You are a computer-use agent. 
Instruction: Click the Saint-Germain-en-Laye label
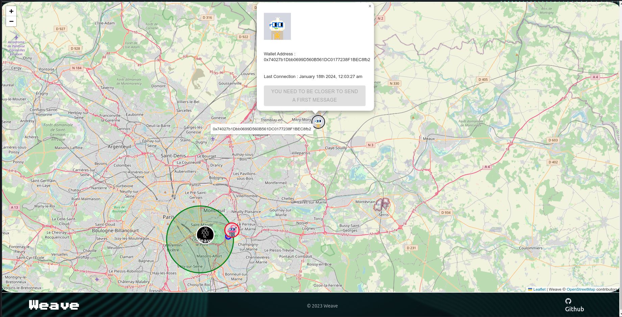pyautogui.click(x=43, y=183)
